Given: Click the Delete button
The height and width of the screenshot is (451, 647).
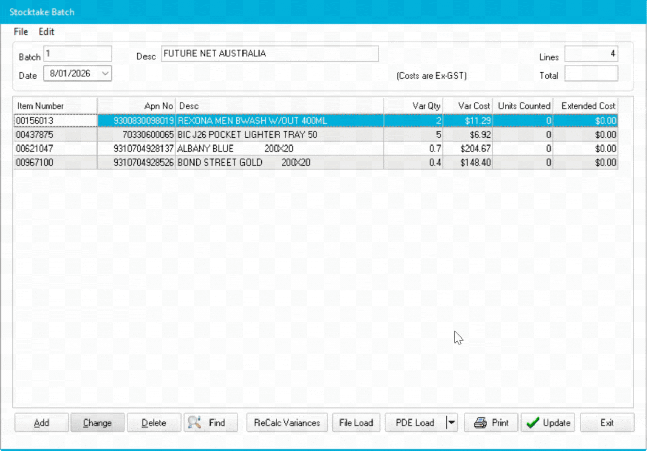Looking at the screenshot, I should click(x=154, y=423).
